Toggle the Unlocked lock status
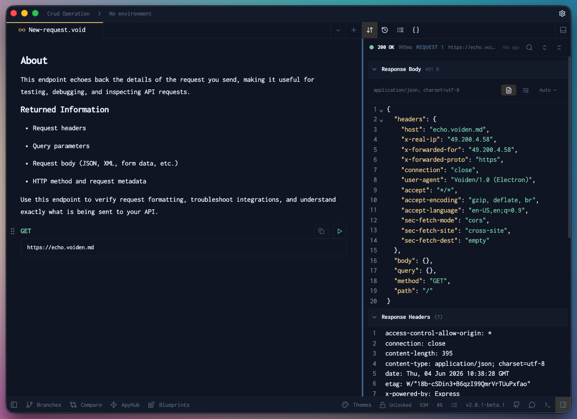This screenshot has height=419, width=577. pos(396,405)
